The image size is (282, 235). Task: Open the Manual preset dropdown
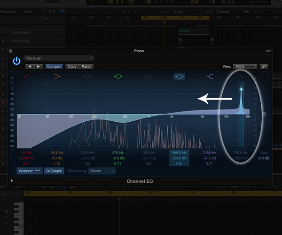click(59, 58)
